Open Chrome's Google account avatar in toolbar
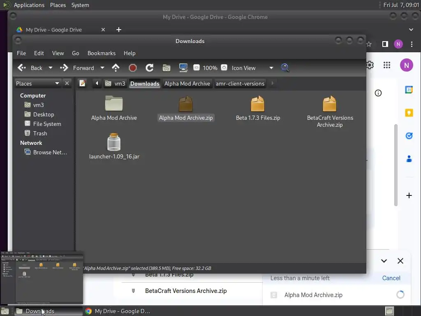The image size is (421, 316). (x=398, y=44)
